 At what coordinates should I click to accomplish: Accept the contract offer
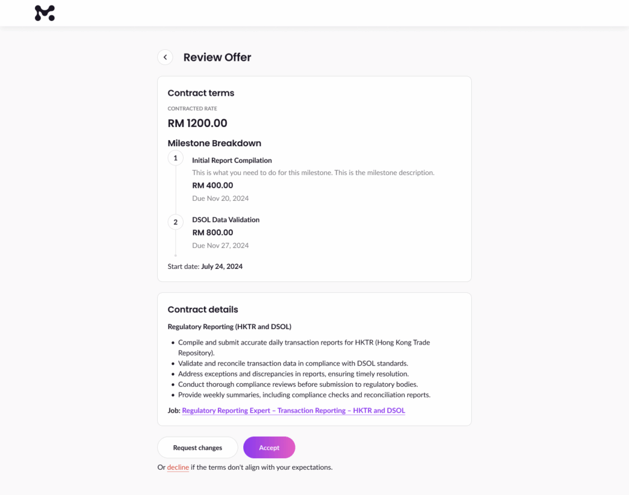tap(269, 448)
